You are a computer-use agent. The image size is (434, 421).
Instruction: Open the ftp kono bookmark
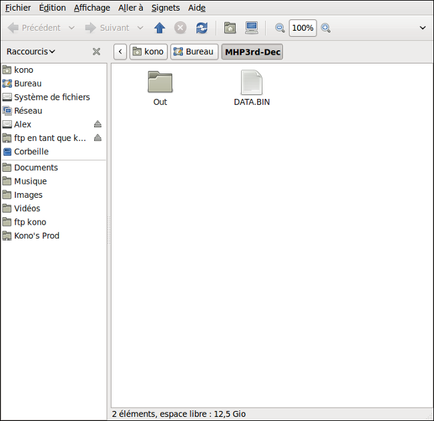pyautogui.click(x=53, y=222)
